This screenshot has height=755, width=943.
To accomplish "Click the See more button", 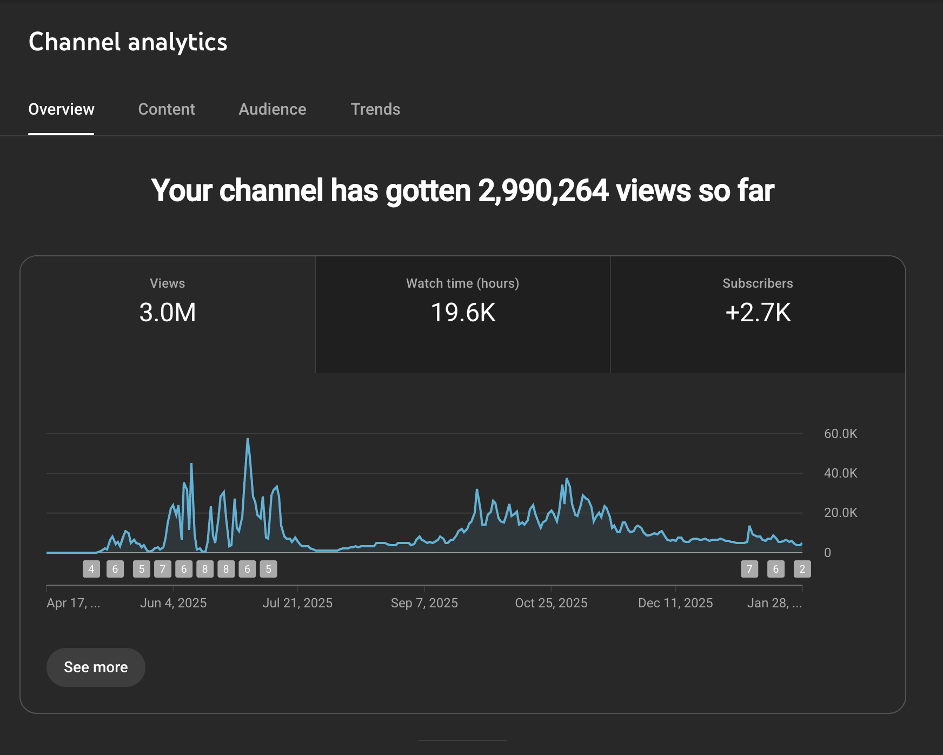I will coord(95,667).
